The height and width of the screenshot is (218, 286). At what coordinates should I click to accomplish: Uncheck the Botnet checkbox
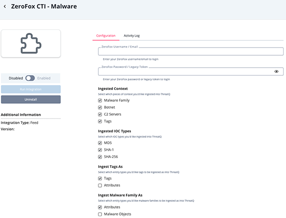[x=100, y=108]
